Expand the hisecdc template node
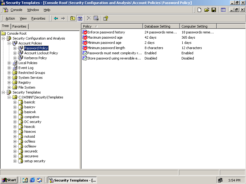246x184 pixels. click(15, 127)
